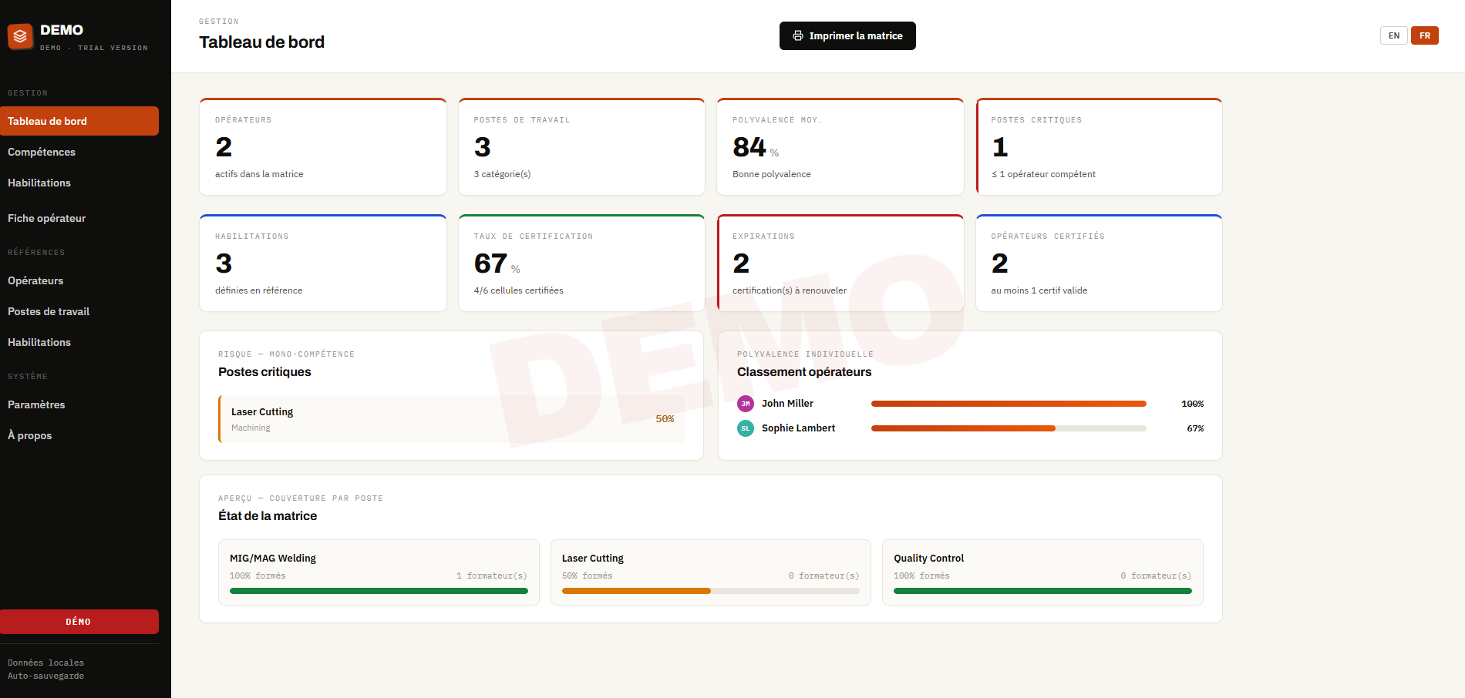Click 'au moins 1 certif valide' text

pos(1039,290)
